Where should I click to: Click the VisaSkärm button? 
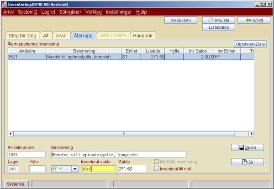[180, 21]
